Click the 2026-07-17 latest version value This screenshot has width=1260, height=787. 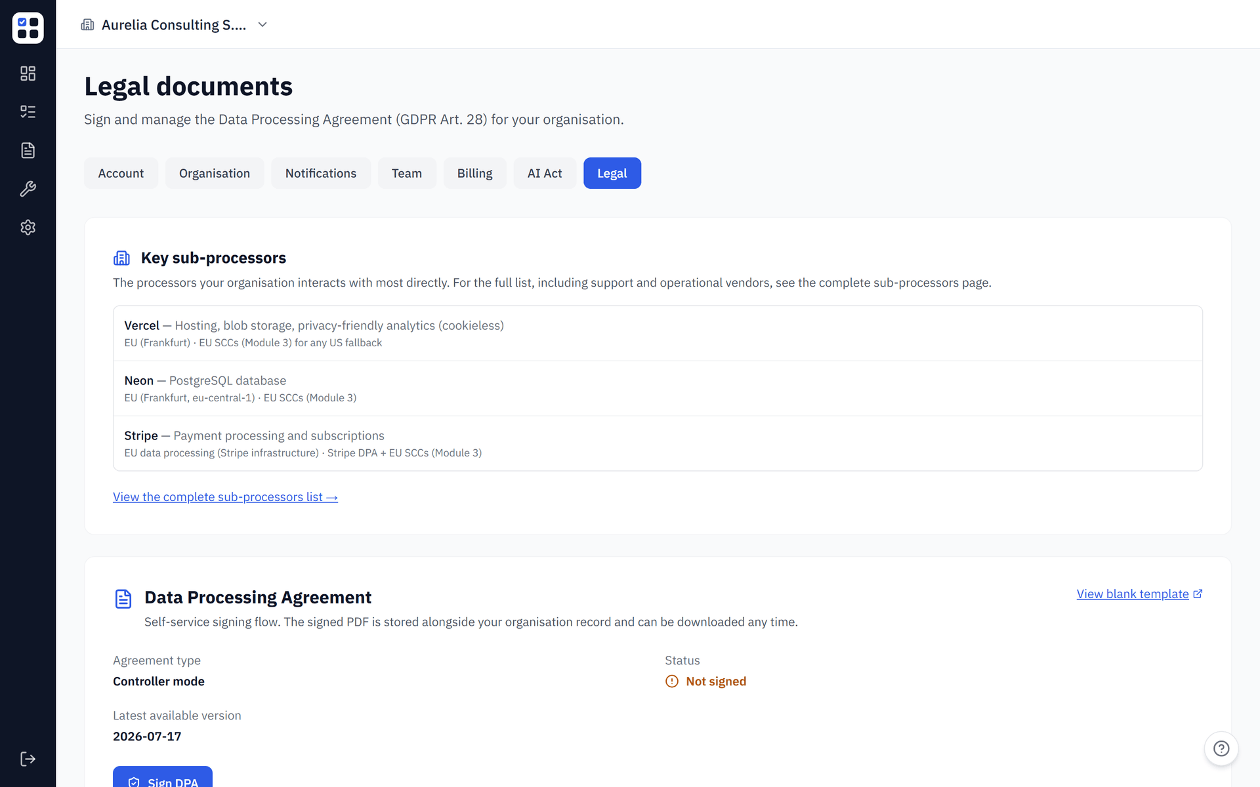(147, 737)
